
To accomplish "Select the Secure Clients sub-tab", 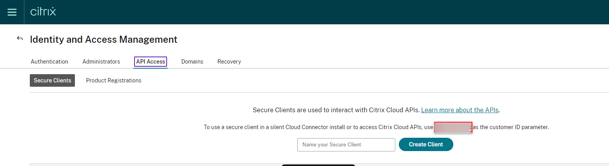I will pyautogui.click(x=52, y=80).
